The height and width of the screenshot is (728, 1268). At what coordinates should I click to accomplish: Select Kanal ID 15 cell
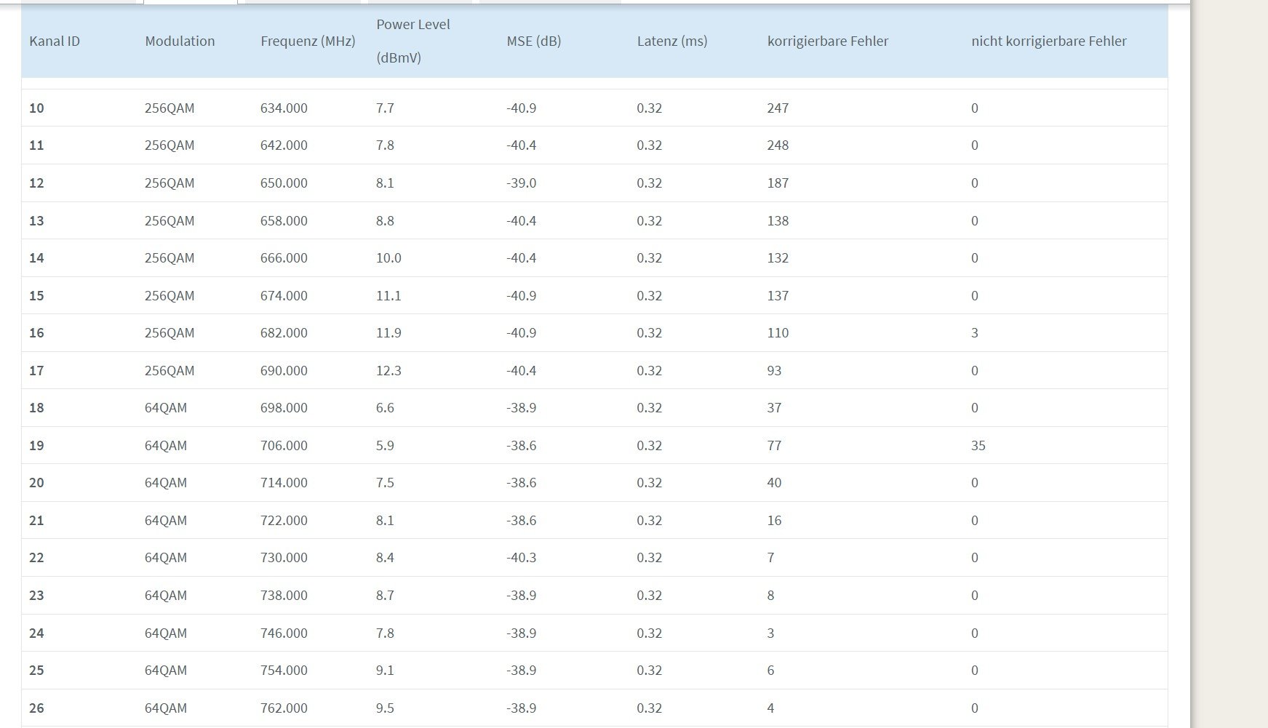[36, 296]
